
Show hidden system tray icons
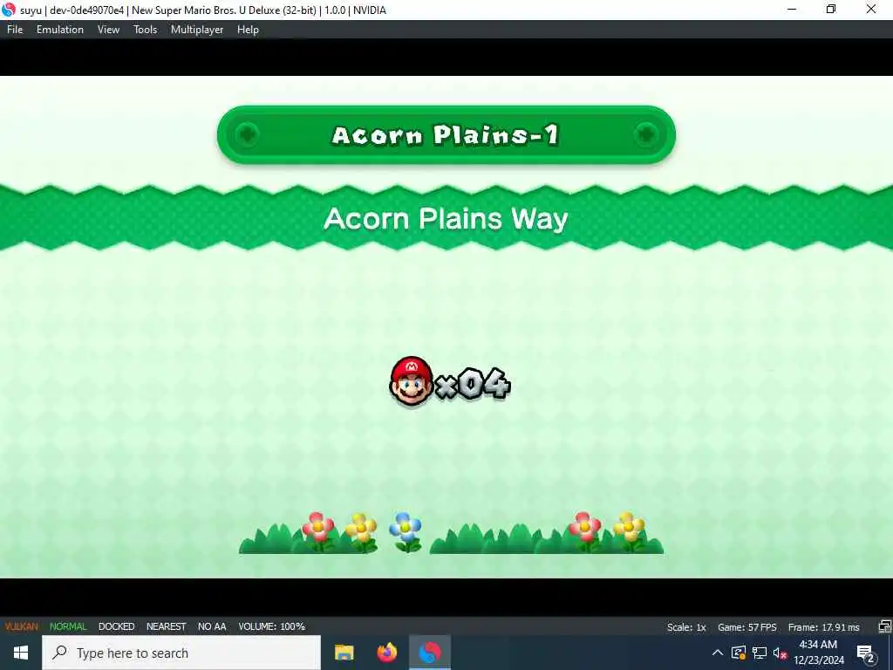coord(718,653)
